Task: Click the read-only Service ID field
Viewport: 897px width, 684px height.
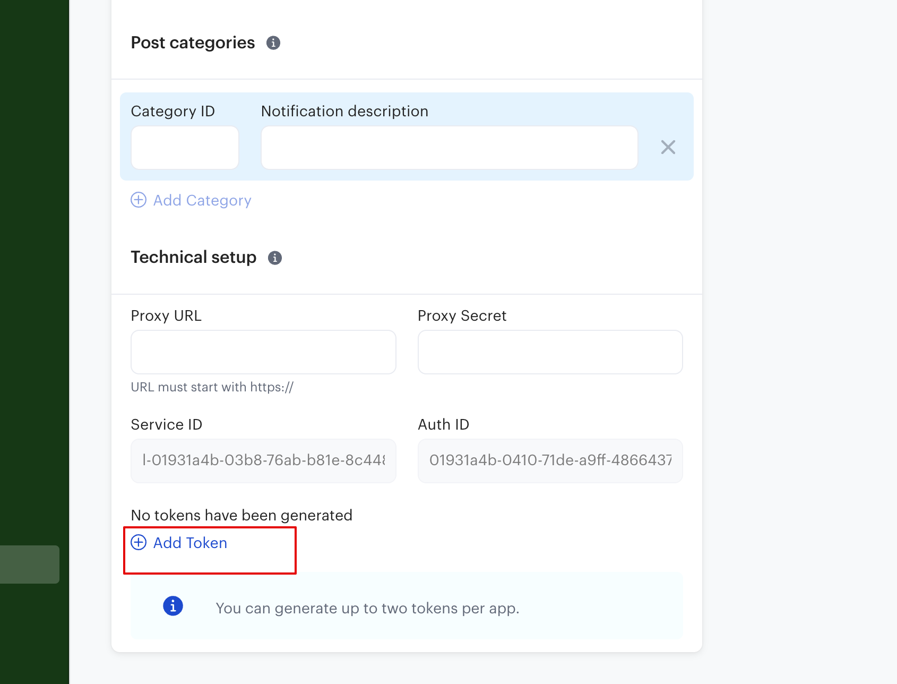Action: tap(263, 460)
